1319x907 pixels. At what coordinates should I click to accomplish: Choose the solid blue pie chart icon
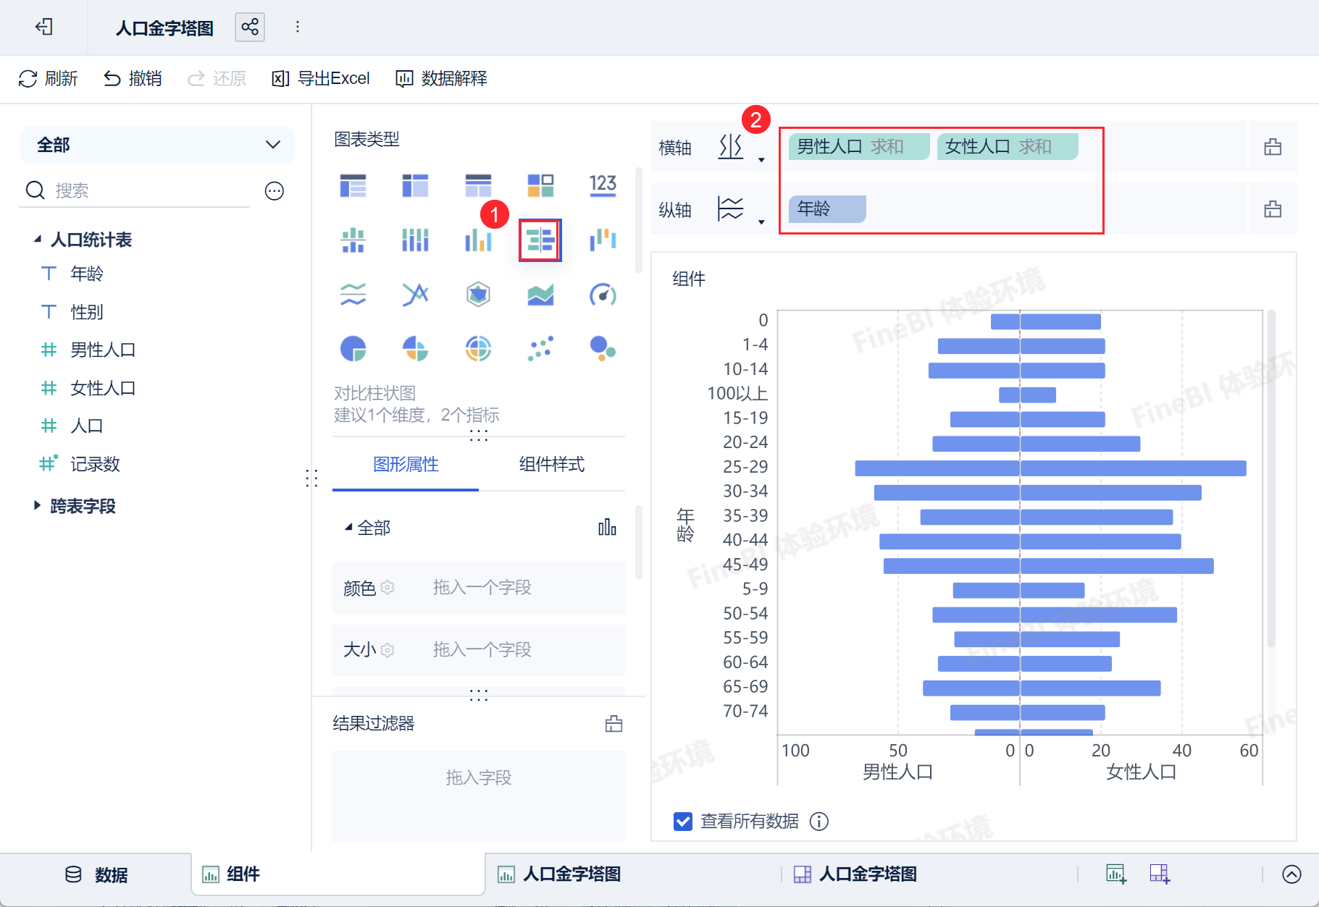[x=353, y=349]
